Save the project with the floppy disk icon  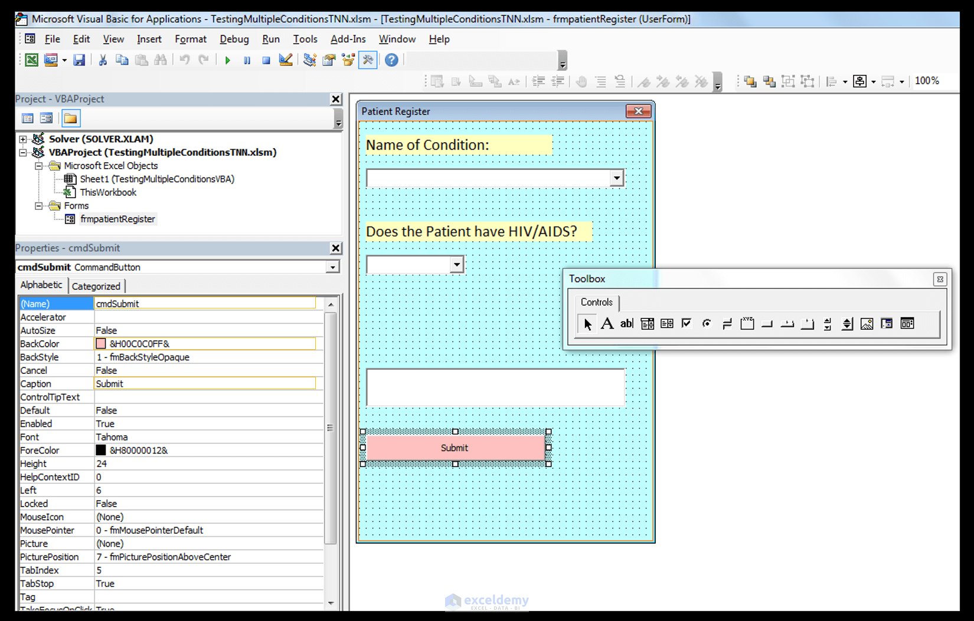click(x=79, y=60)
